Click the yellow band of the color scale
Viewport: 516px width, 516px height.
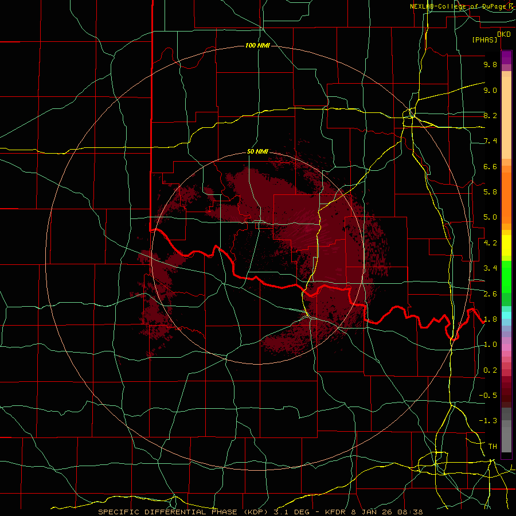pyautogui.click(x=506, y=245)
